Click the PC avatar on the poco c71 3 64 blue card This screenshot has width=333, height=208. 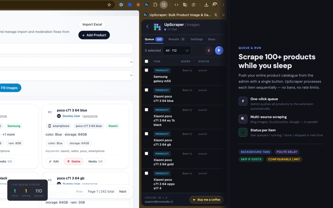coord(50,112)
